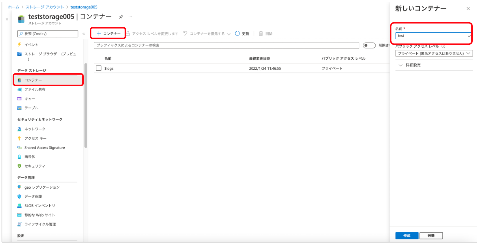Image resolution: width=479 pixels, height=245 pixels.
Task: Click the date 2022/1/24 11:46:55 cell
Action: click(x=265, y=68)
